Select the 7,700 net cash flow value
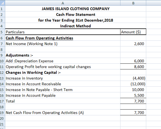Viewport: 161px width, 129px height. point(133,113)
